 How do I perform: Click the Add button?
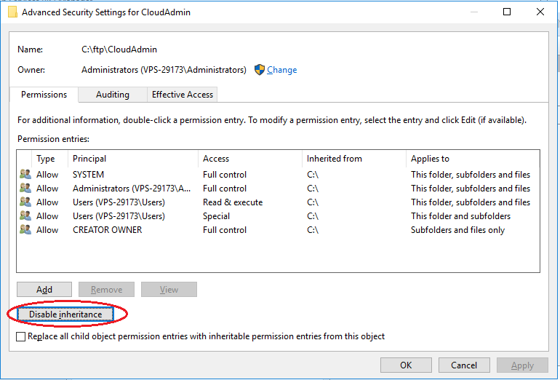point(44,290)
